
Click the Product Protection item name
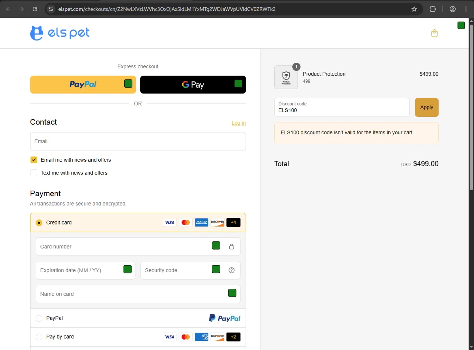coord(324,74)
